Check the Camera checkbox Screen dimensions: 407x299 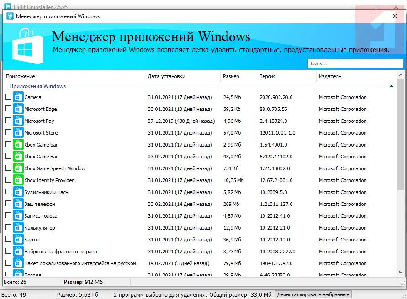pos(8,97)
